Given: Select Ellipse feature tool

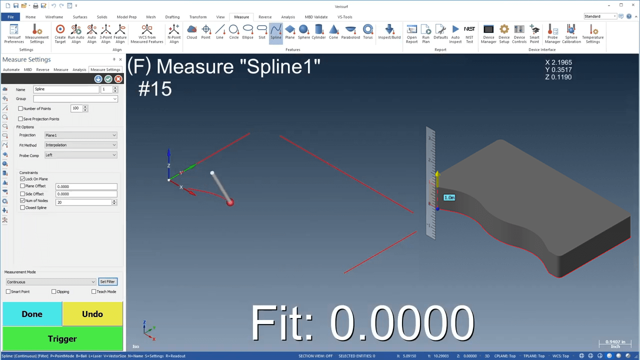Looking at the screenshot, I should click(x=247, y=32).
